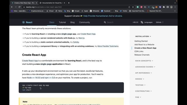The width and height of the screenshot is (187, 105).
Task: Open the Twitter bookmark
Action: 123,11
